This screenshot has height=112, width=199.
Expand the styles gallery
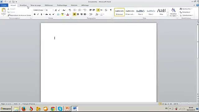pos(168,15)
